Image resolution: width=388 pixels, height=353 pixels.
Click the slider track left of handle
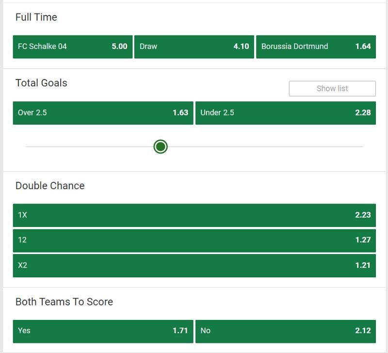click(x=90, y=147)
